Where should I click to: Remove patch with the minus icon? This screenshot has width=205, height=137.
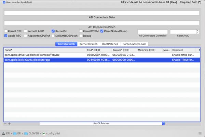tap(5, 124)
